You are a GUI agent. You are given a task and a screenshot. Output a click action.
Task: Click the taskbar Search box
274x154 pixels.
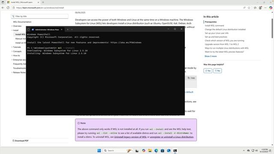118,151
